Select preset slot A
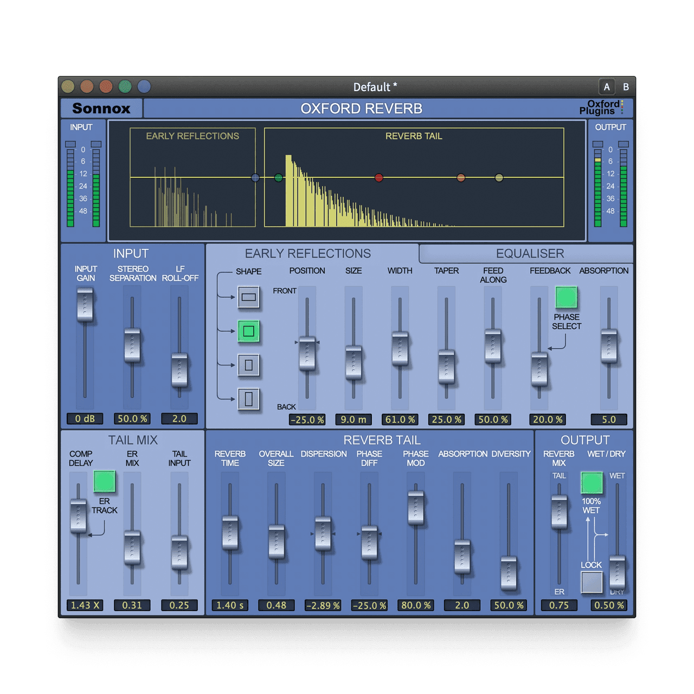The image size is (694, 694). [607, 87]
